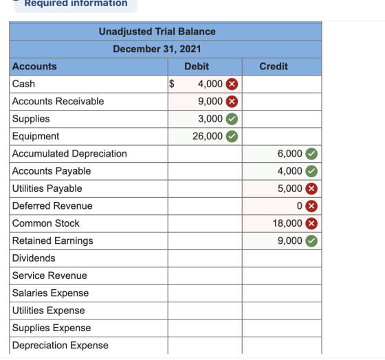This screenshot has height=360, width=385.
Task: Click the green check icon for Accounts Payable
Action: (311, 171)
